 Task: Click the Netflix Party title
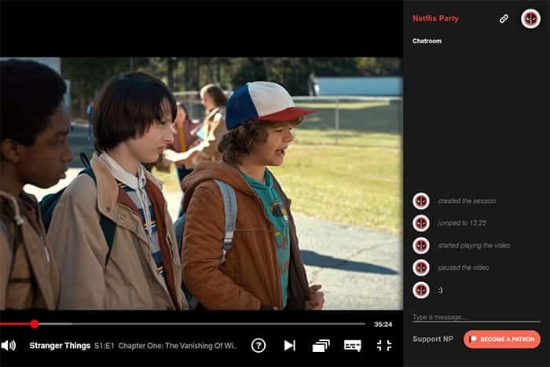[435, 19]
